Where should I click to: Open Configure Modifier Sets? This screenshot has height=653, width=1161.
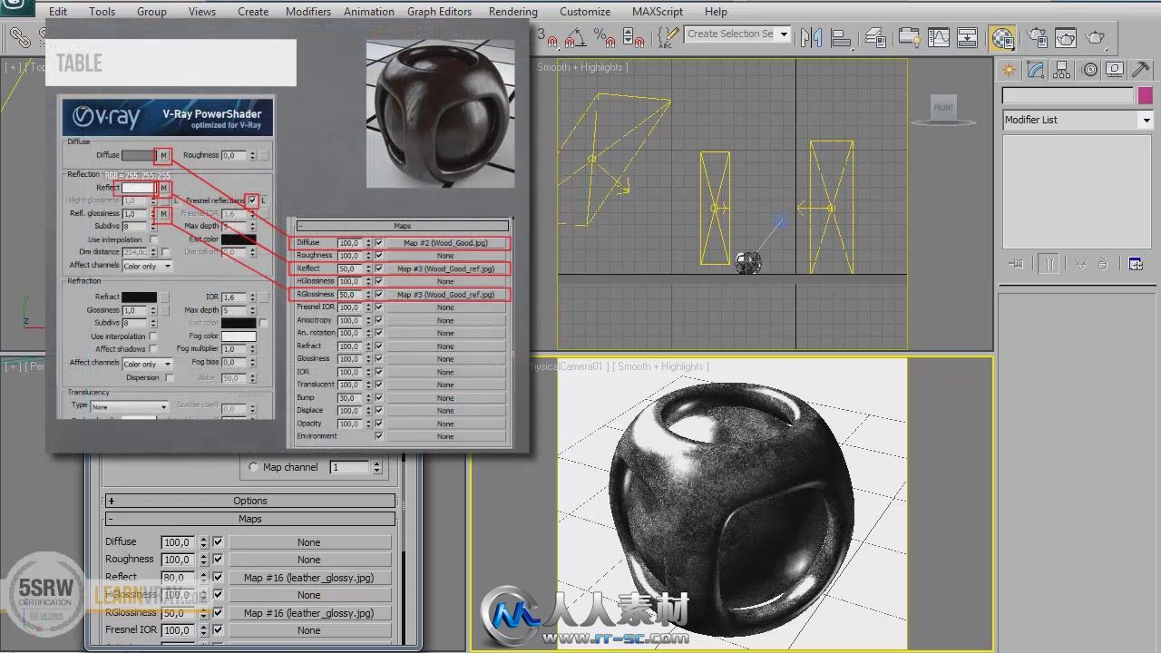click(1135, 264)
